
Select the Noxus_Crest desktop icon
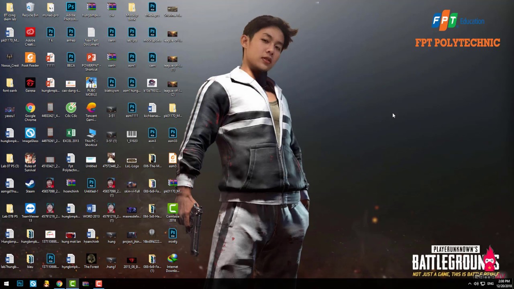(10, 60)
